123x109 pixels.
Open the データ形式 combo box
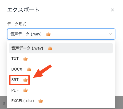[x=61, y=34]
